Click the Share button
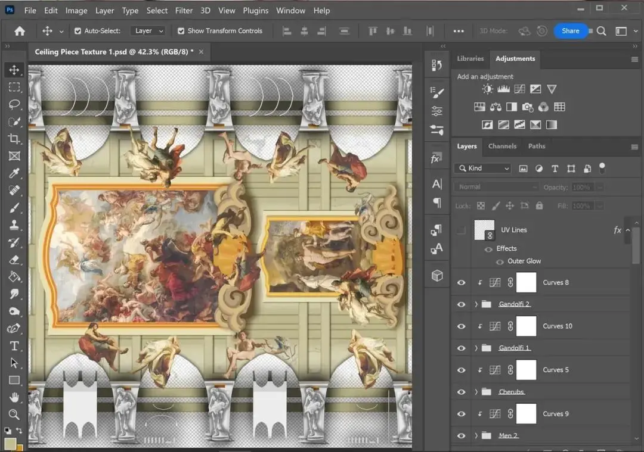The width and height of the screenshot is (644, 452). tap(570, 31)
